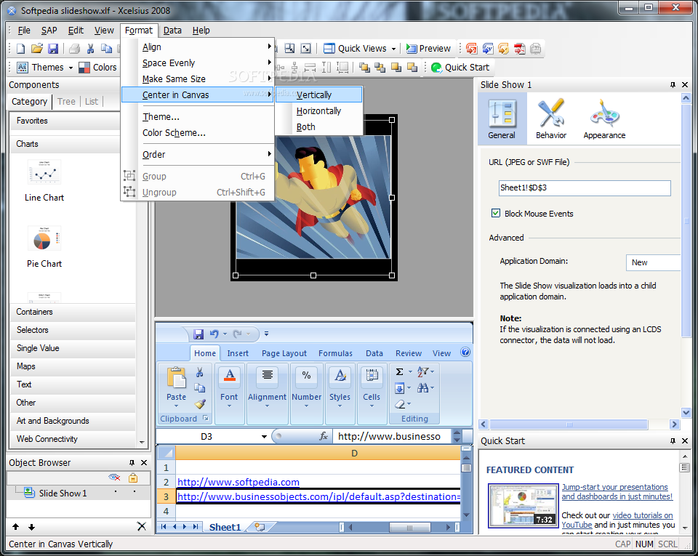Follow the softpedia.com link in cell D2
The width and height of the screenshot is (698, 556).
(238, 482)
